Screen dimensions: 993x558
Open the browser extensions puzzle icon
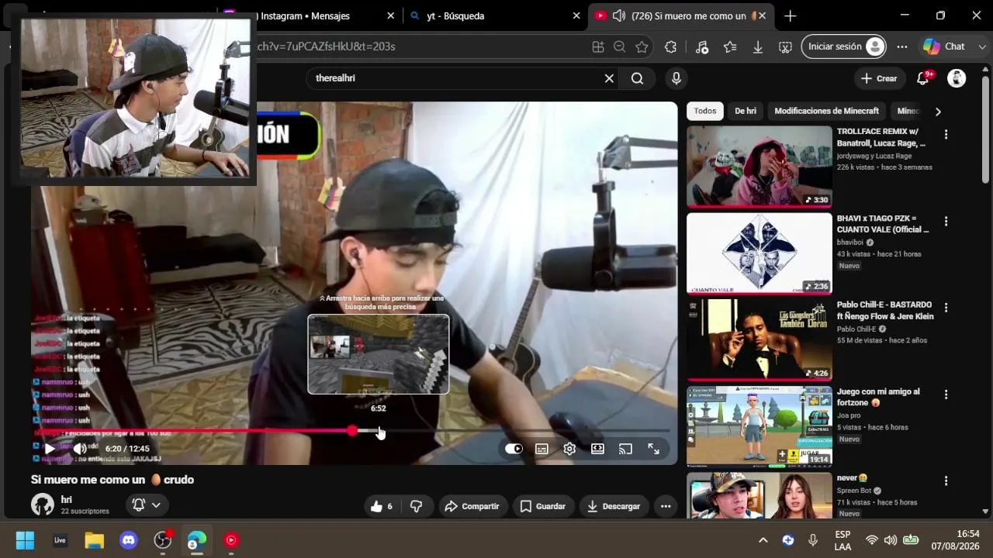click(671, 46)
